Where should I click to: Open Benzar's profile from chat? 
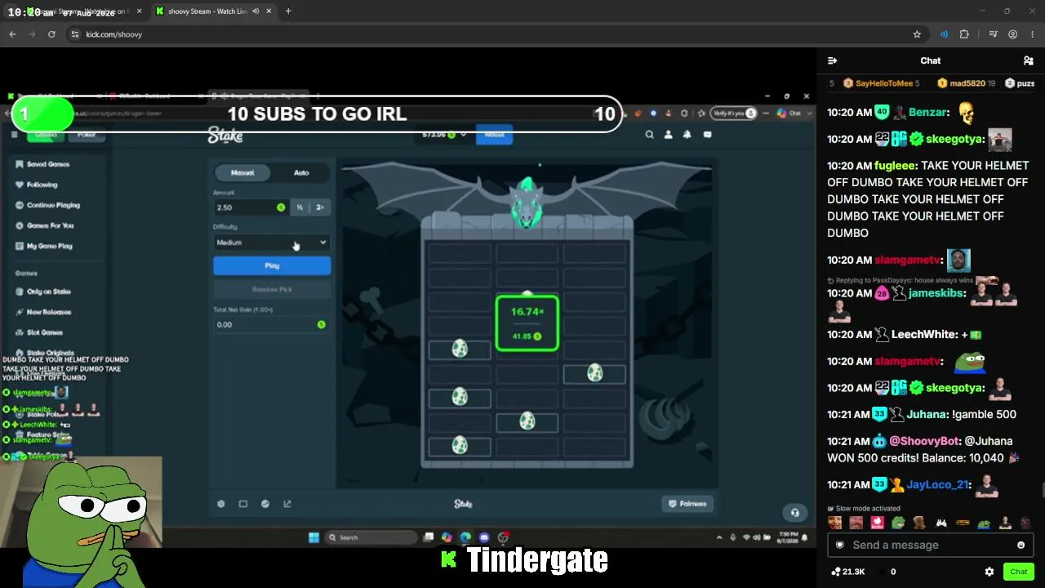pyautogui.click(x=927, y=113)
